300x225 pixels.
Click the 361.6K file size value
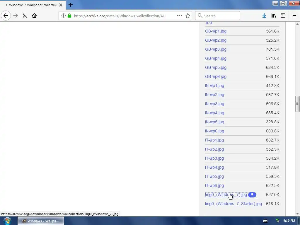(x=272, y=31)
